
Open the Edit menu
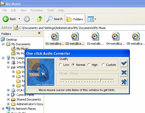(14, 10)
